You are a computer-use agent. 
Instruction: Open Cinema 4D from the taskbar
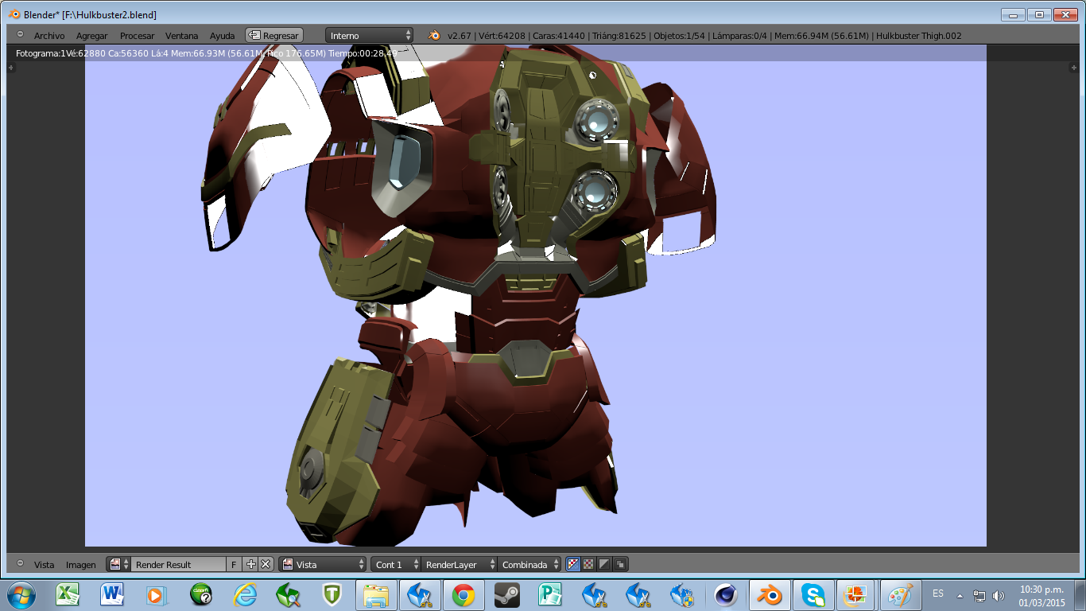pyautogui.click(x=725, y=594)
